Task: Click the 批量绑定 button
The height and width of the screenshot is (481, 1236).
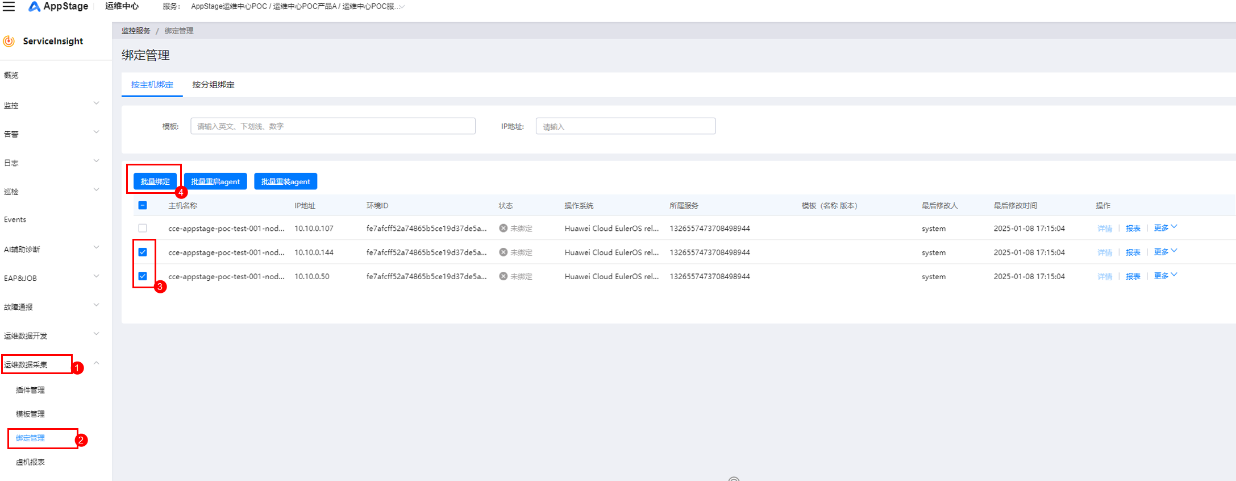Action: 155,181
